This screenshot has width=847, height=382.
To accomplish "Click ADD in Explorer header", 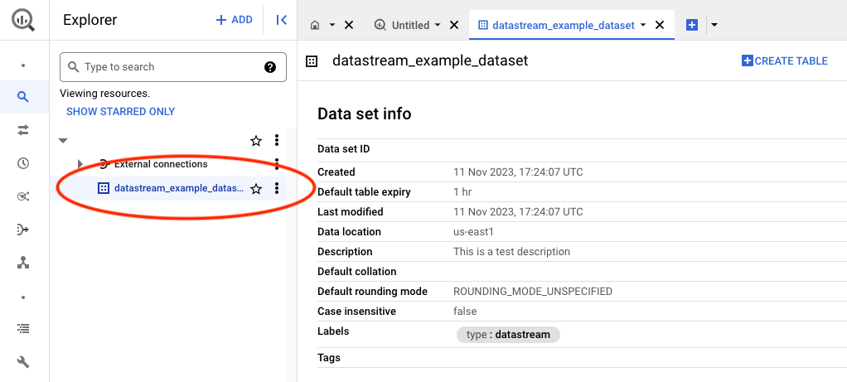I will point(234,20).
